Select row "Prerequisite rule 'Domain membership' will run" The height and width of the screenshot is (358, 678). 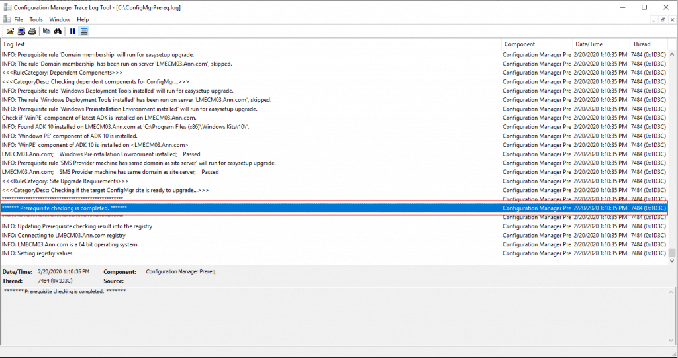point(334,54)
